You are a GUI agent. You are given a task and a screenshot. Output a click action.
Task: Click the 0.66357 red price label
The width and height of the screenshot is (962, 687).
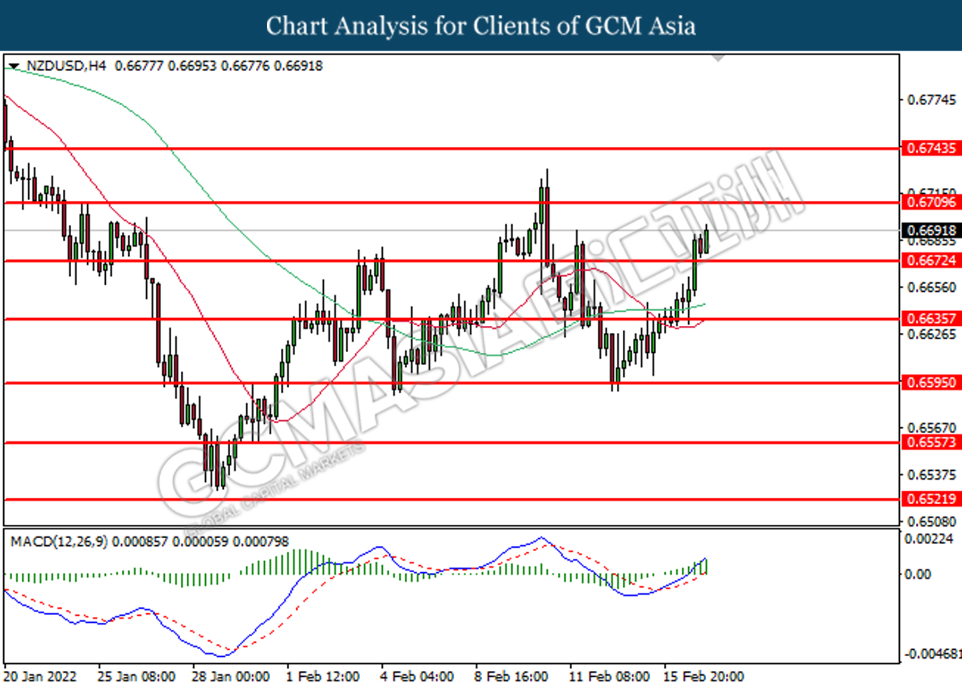click(x=931, y=319)
